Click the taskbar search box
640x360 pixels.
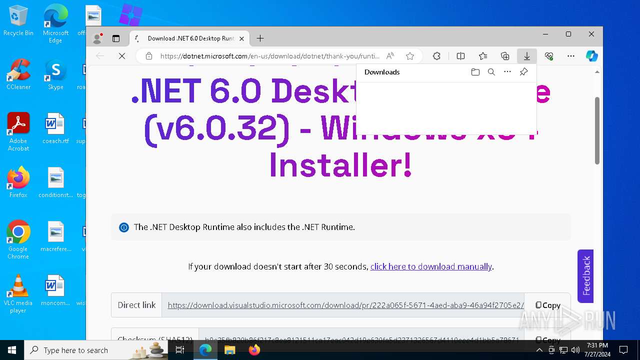96,350
